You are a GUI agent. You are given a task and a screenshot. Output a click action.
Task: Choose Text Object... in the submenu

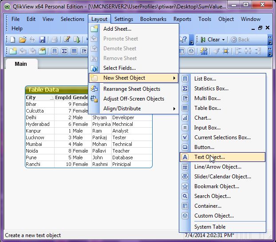coord(222,157)
